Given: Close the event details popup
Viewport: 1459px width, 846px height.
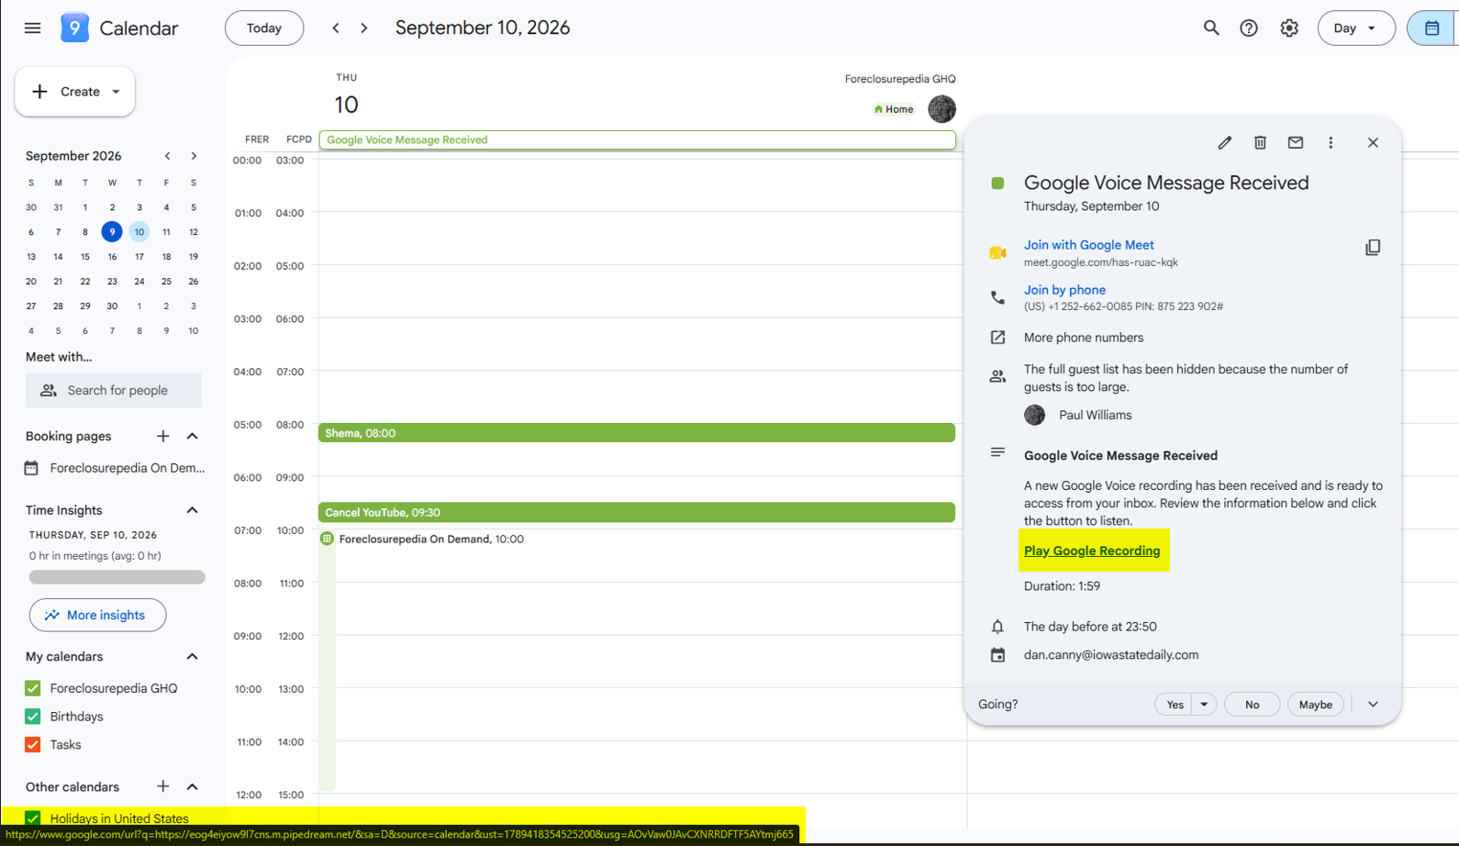Looking at the screenshot, I should click(x=1373, y=142).
